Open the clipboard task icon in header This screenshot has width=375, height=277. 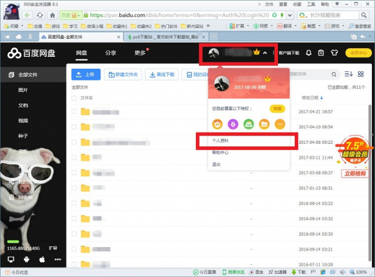(x=321, y=53)
